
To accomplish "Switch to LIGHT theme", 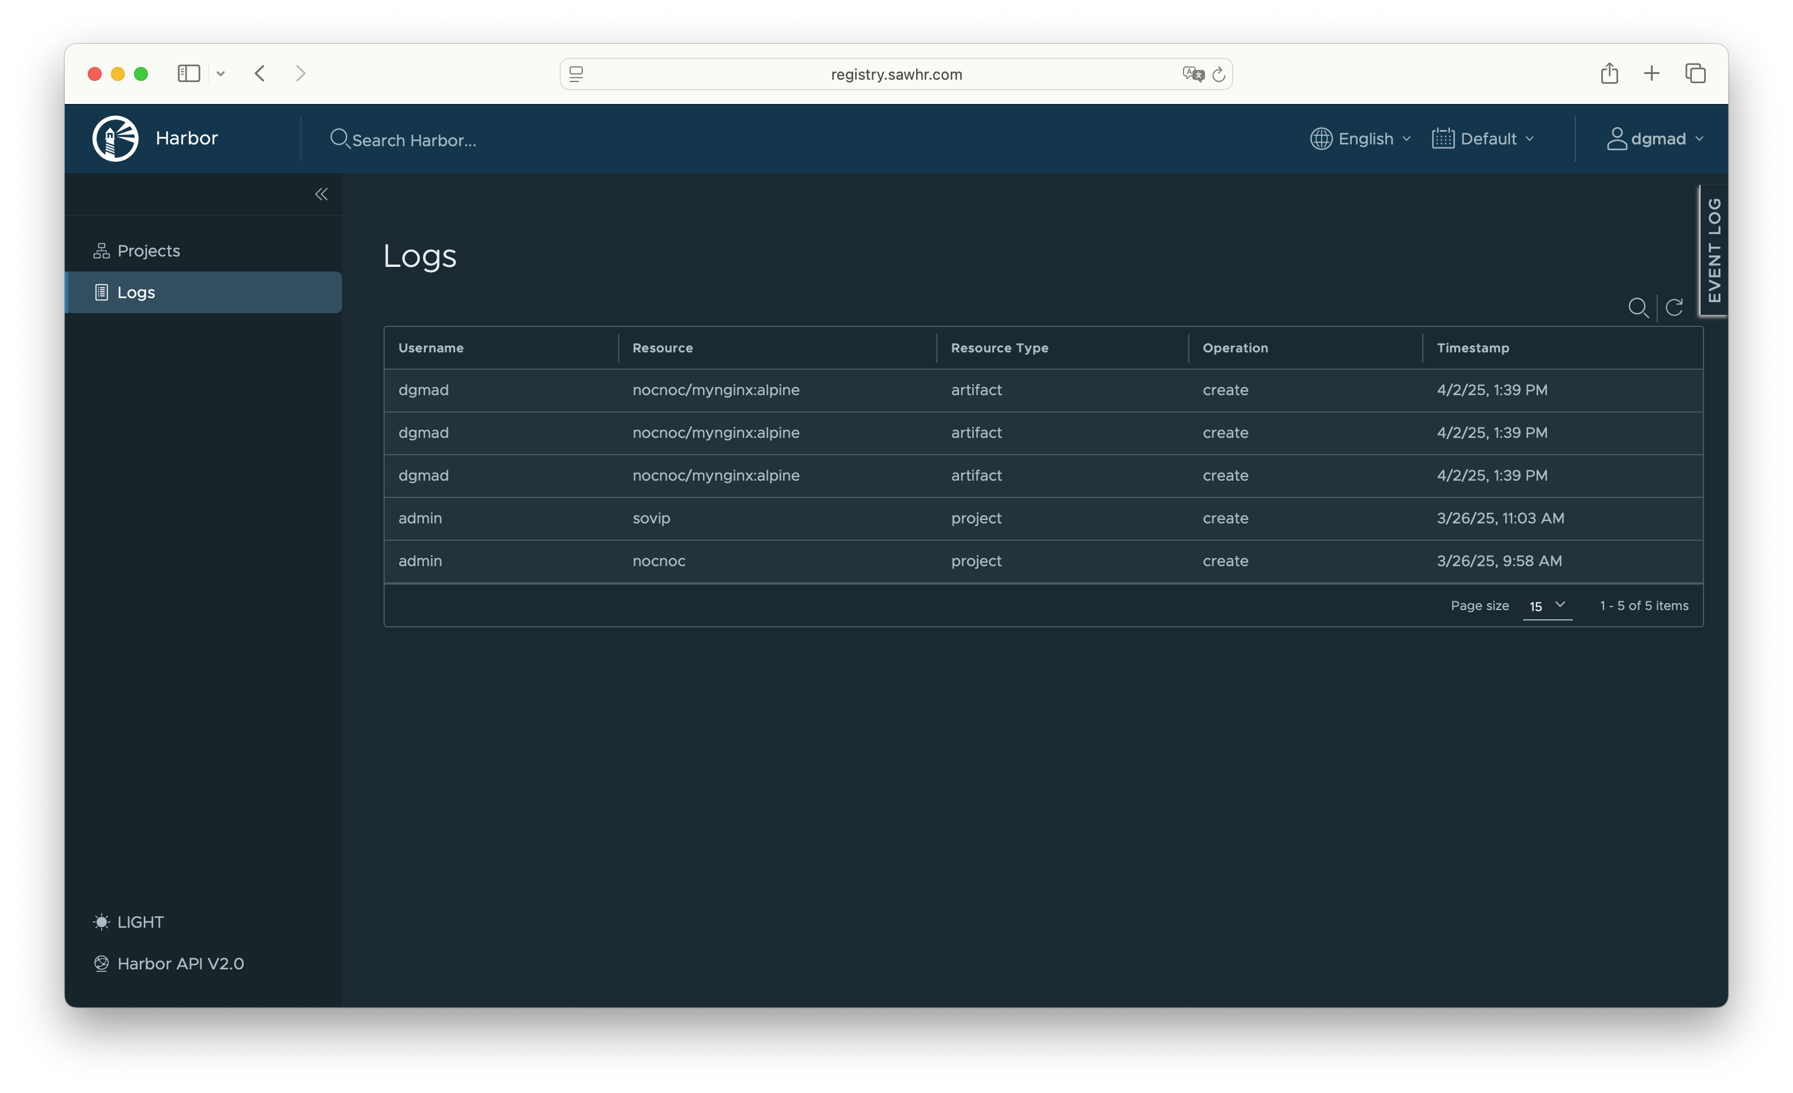I will tap(129, 922).
